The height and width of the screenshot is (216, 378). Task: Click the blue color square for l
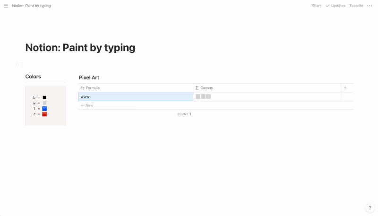(x=44, y=109)
